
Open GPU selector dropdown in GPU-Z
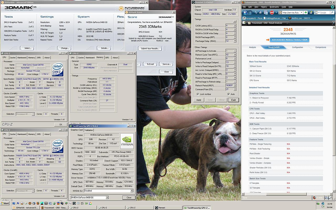click(x=107, y=197)
